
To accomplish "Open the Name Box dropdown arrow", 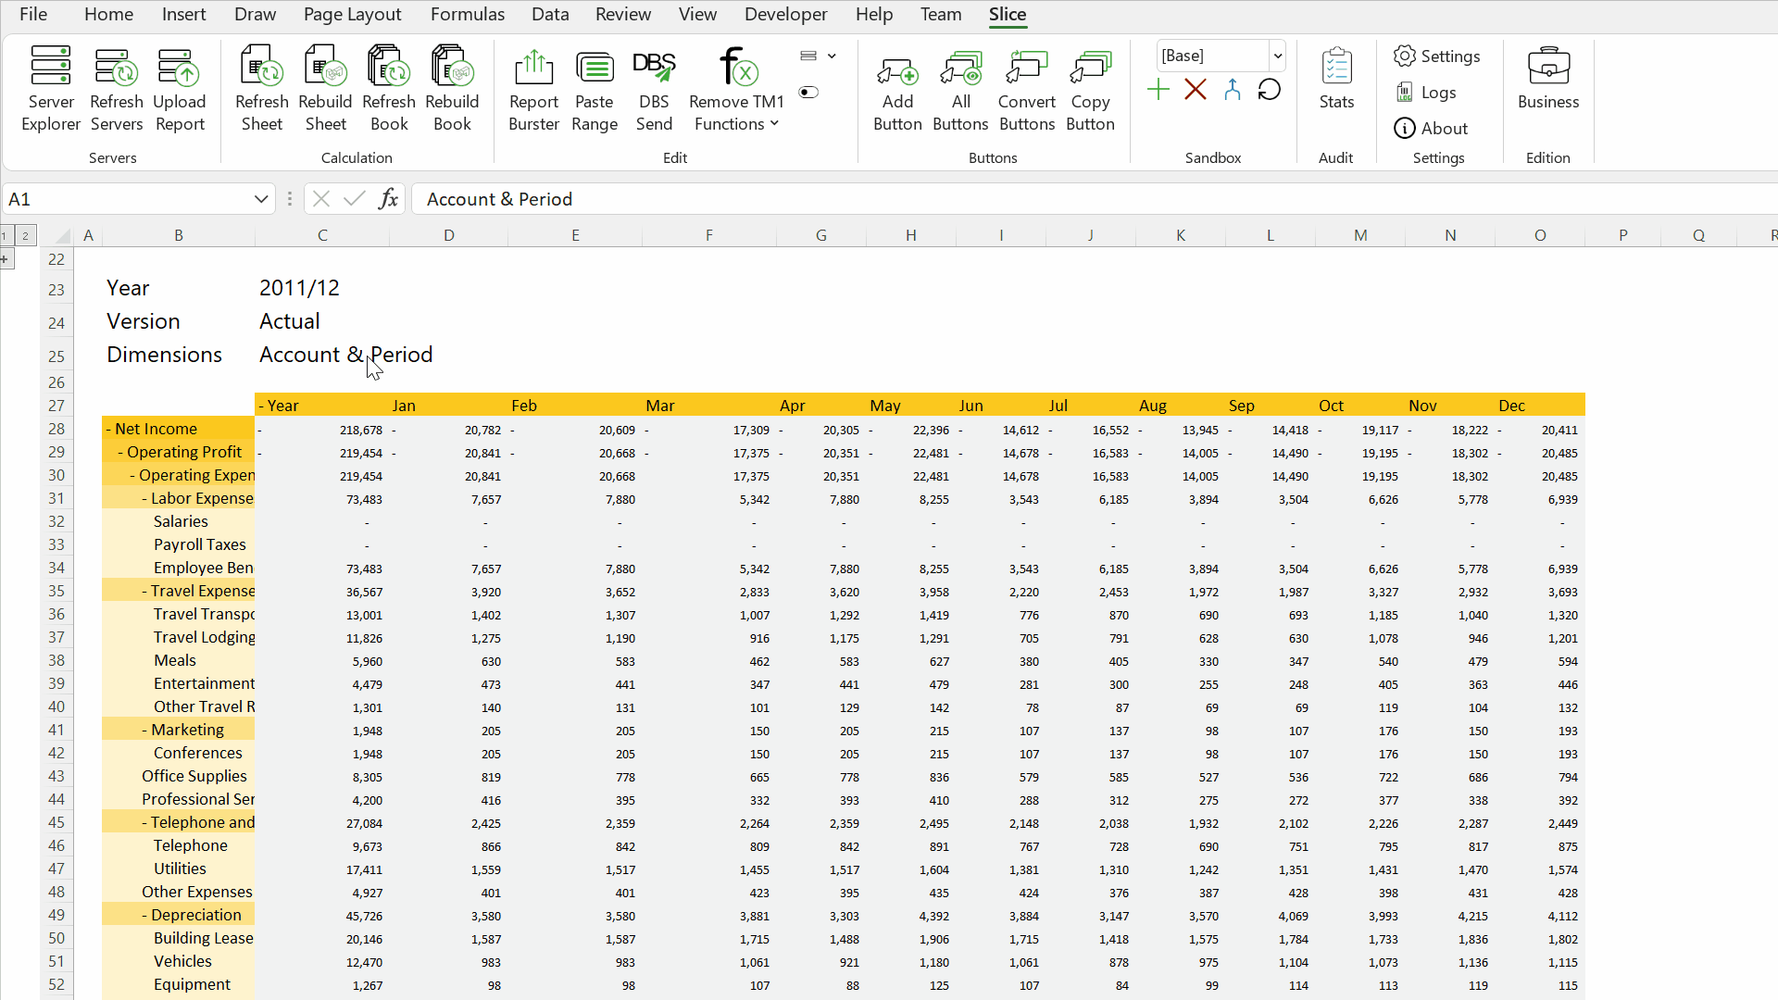I will [261, 198].
